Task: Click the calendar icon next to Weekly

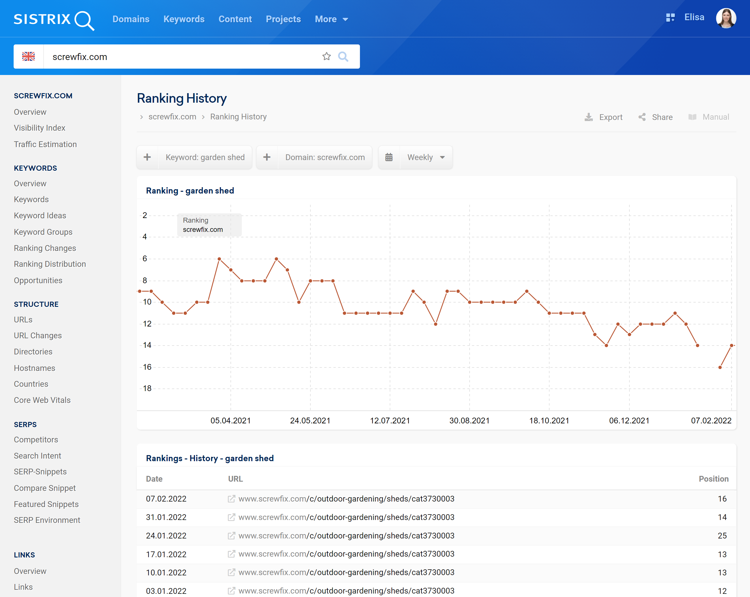Action: coord(389,157)
